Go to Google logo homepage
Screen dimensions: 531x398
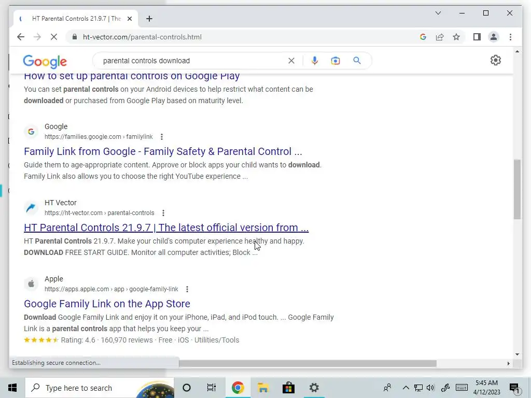[x=45, y=61]
